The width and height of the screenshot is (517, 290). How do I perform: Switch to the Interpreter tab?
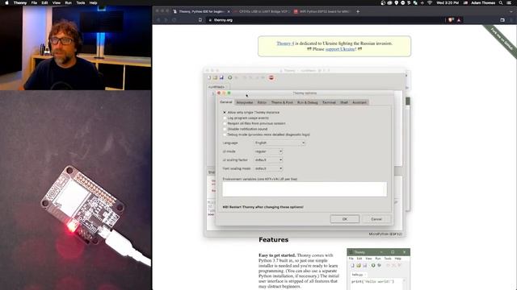point(245,102)
